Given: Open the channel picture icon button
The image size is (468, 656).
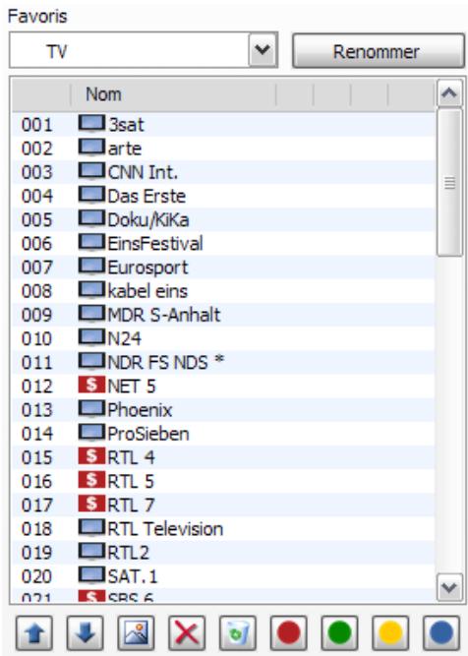Looking at the screenshot, I should (x=136, y=633).
